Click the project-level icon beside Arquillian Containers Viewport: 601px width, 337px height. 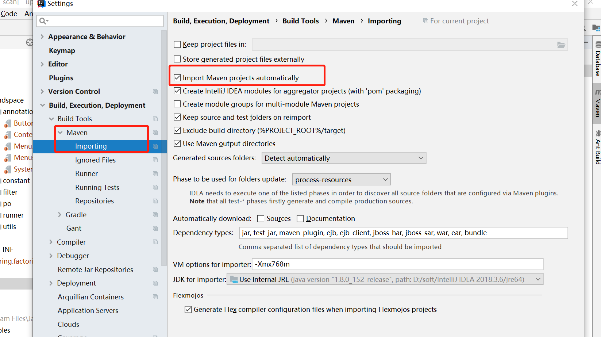[155, 297]
